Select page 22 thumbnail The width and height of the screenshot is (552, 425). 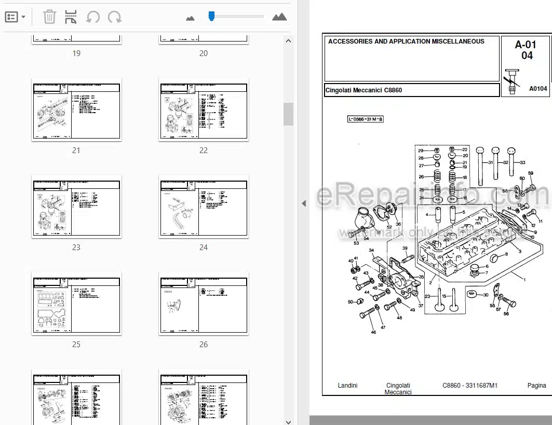pos(204,110)
